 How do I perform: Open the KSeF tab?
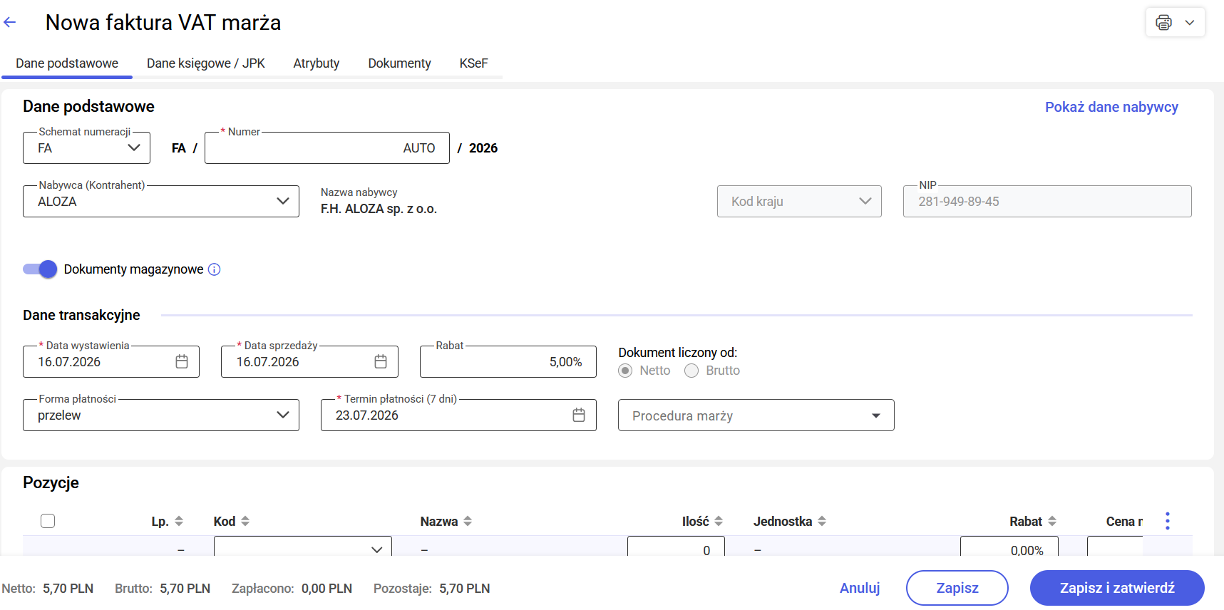[474, 63]
